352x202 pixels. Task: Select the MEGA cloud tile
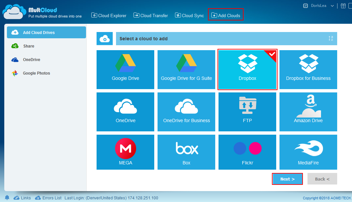pyautogui.click(x=125, y=152)
